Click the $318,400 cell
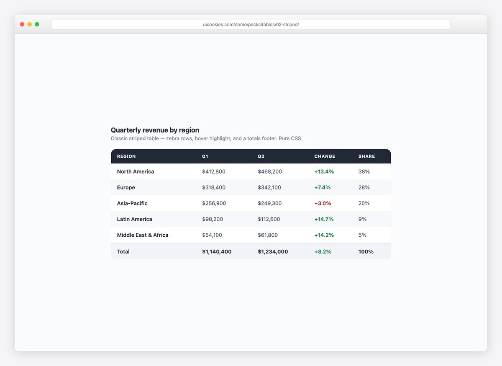 [x=214, y=187]
